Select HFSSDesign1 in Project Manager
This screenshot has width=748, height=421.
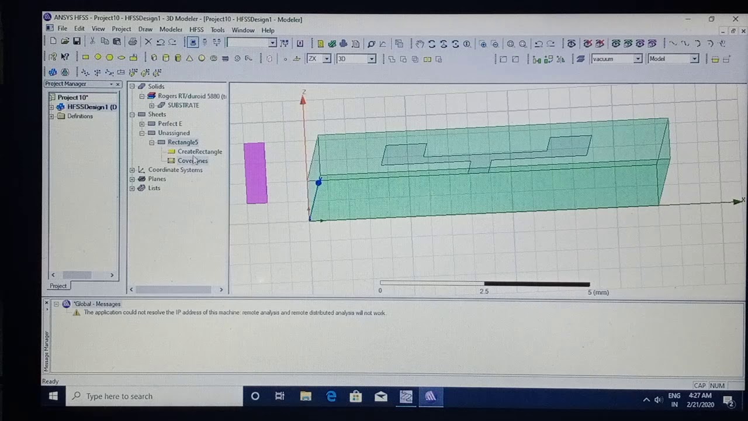[92, 107]
